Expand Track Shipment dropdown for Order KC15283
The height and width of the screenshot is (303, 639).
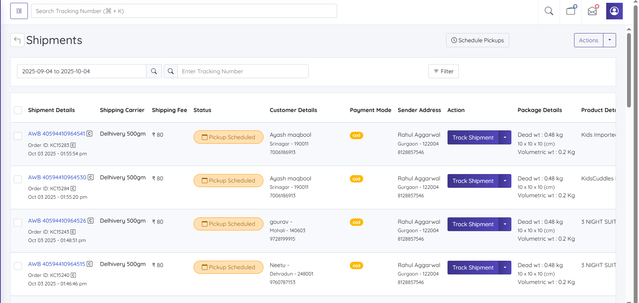pos(505,137)
